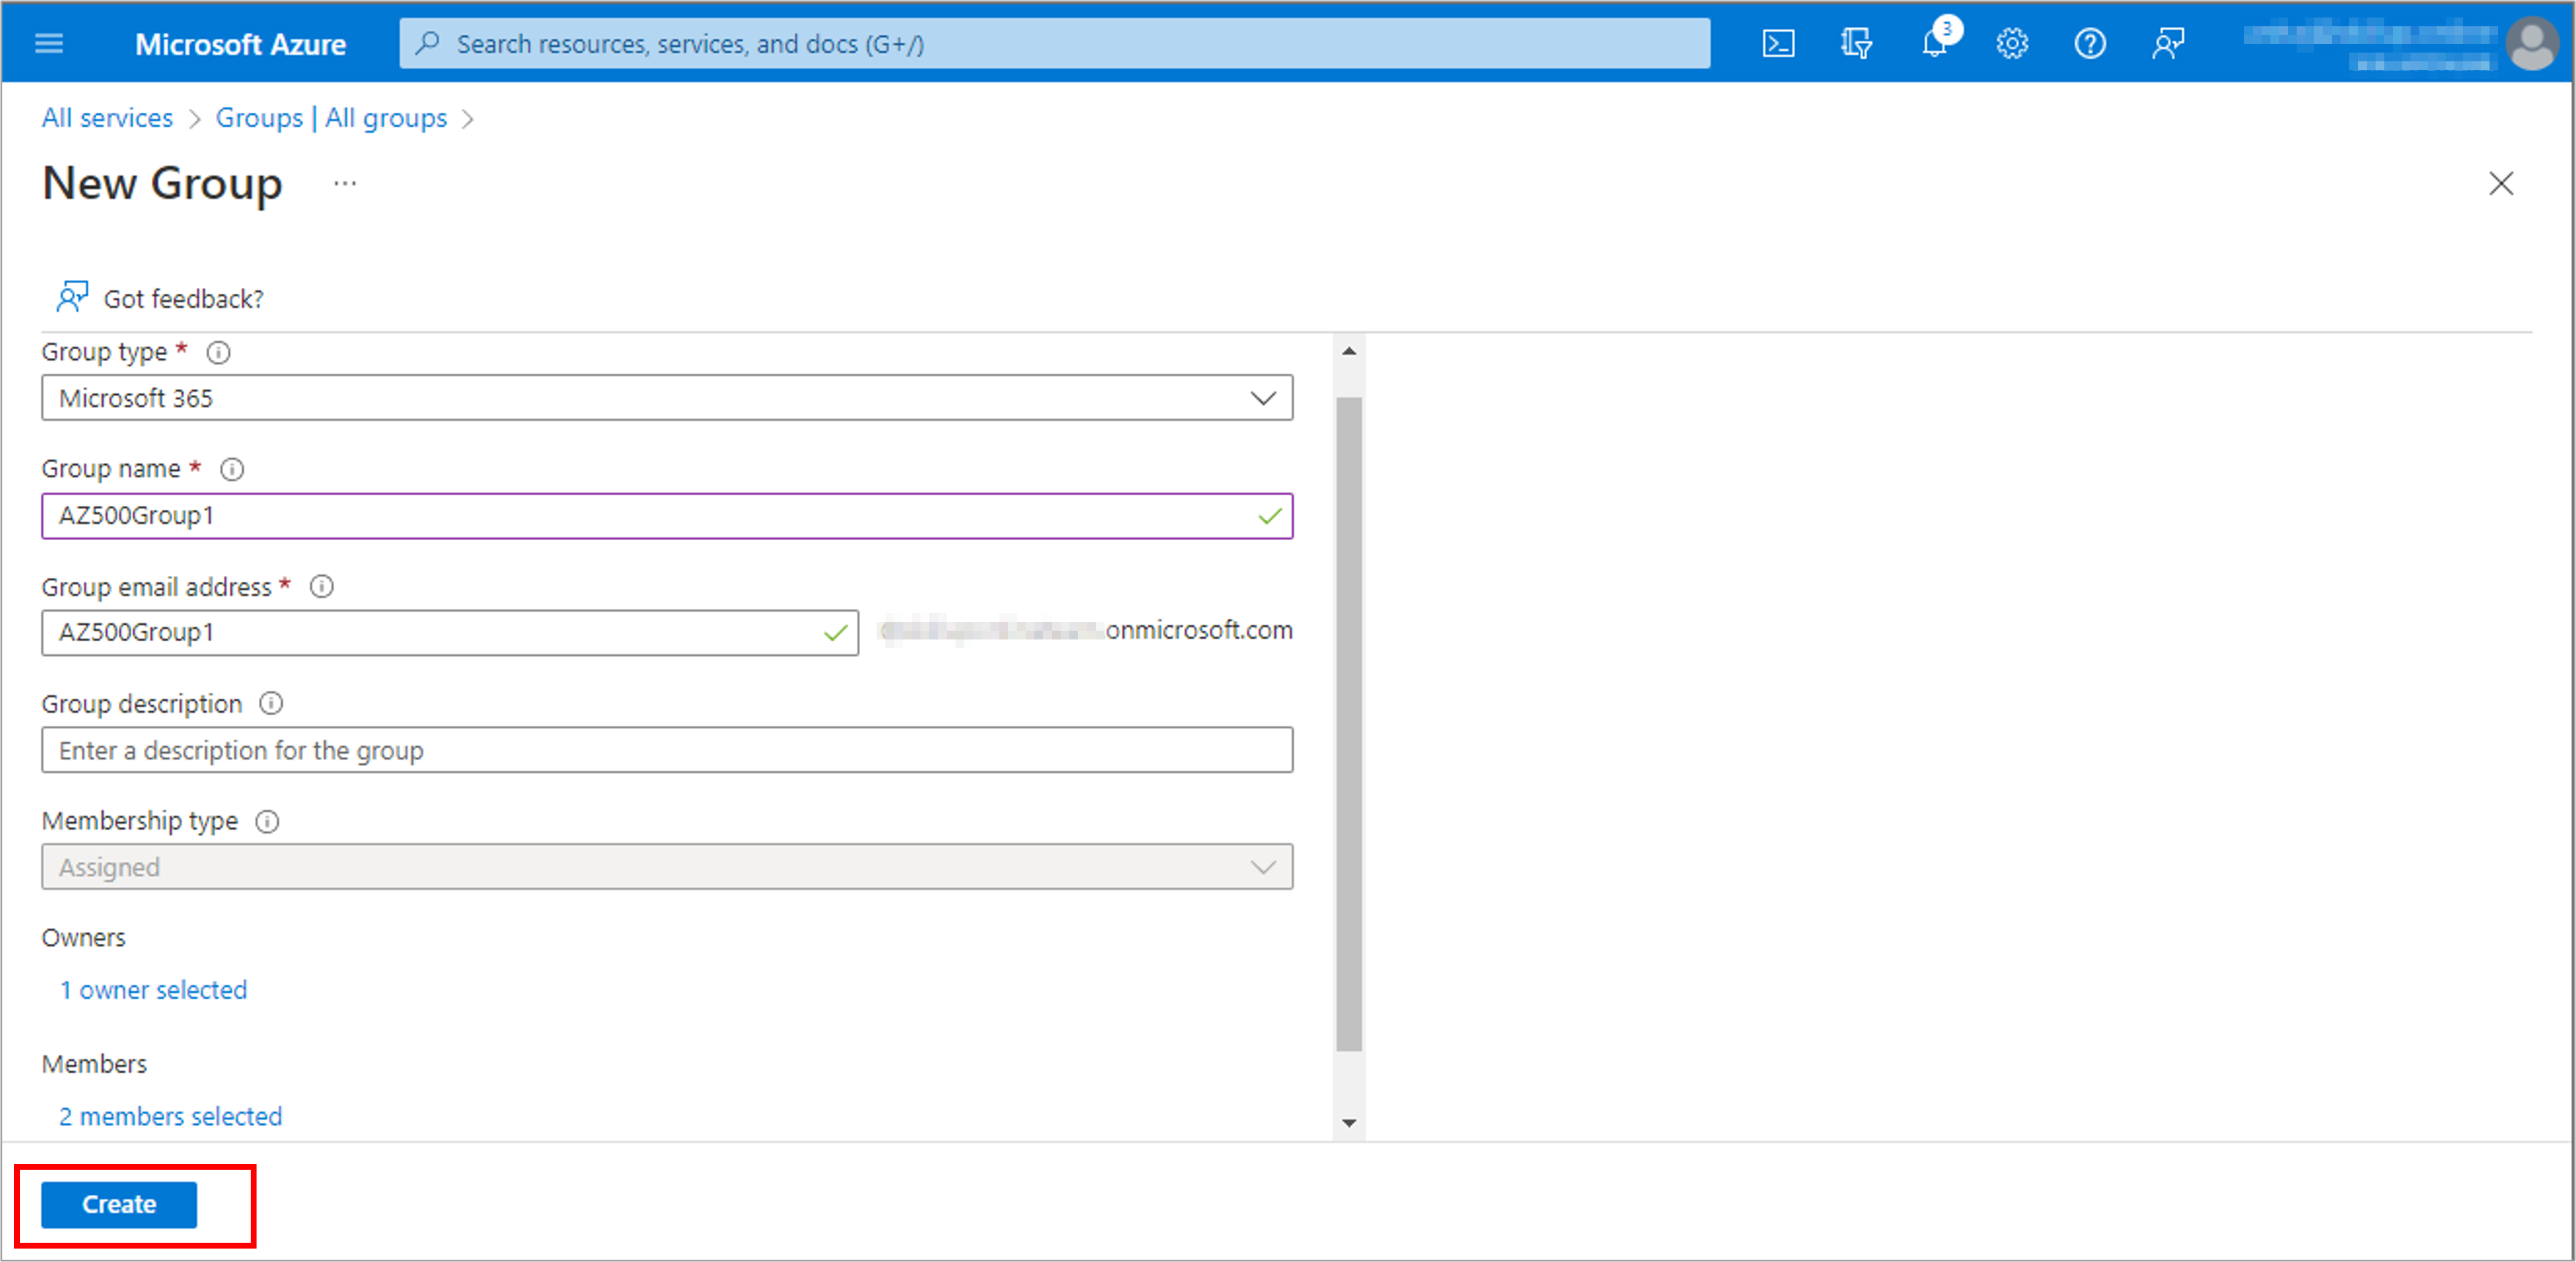Click the onmicrosoft.com domain suffix text
Screen dimensions: 2576x1262
pyautogui.click(x=1198, y=631)
